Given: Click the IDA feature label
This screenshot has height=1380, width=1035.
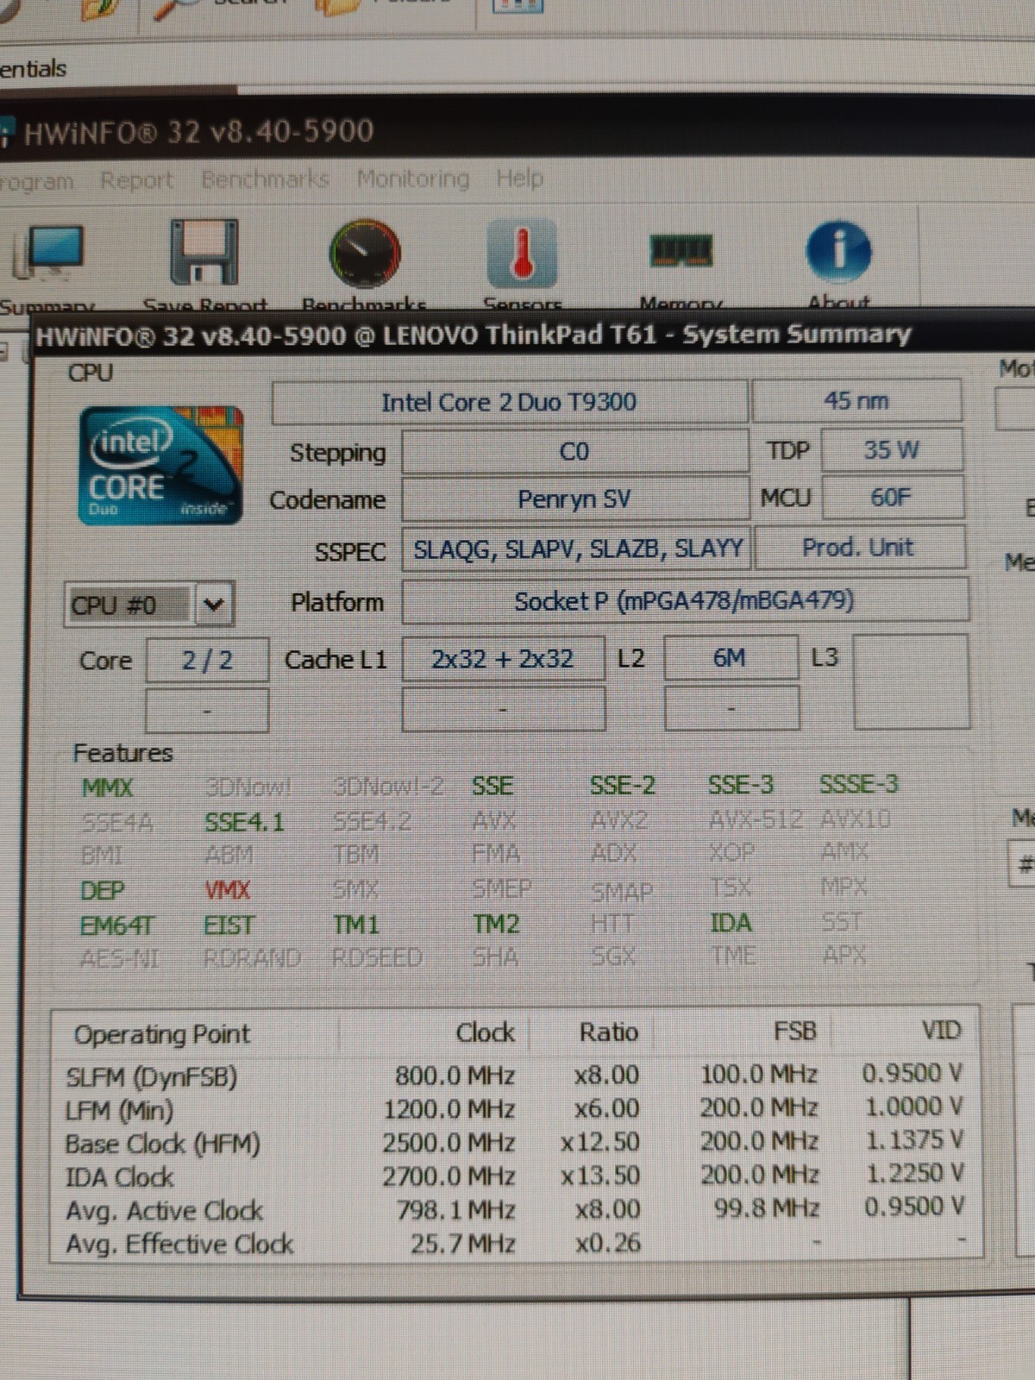Looking at the screenshot, I should (x=731, y=923).
